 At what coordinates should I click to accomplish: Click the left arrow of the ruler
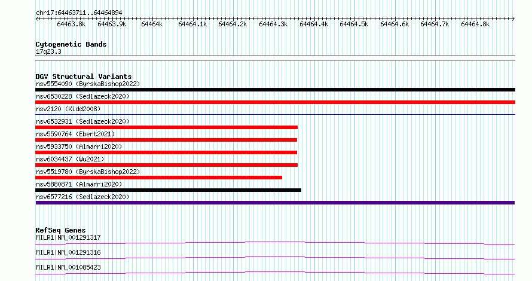(37, 19)
